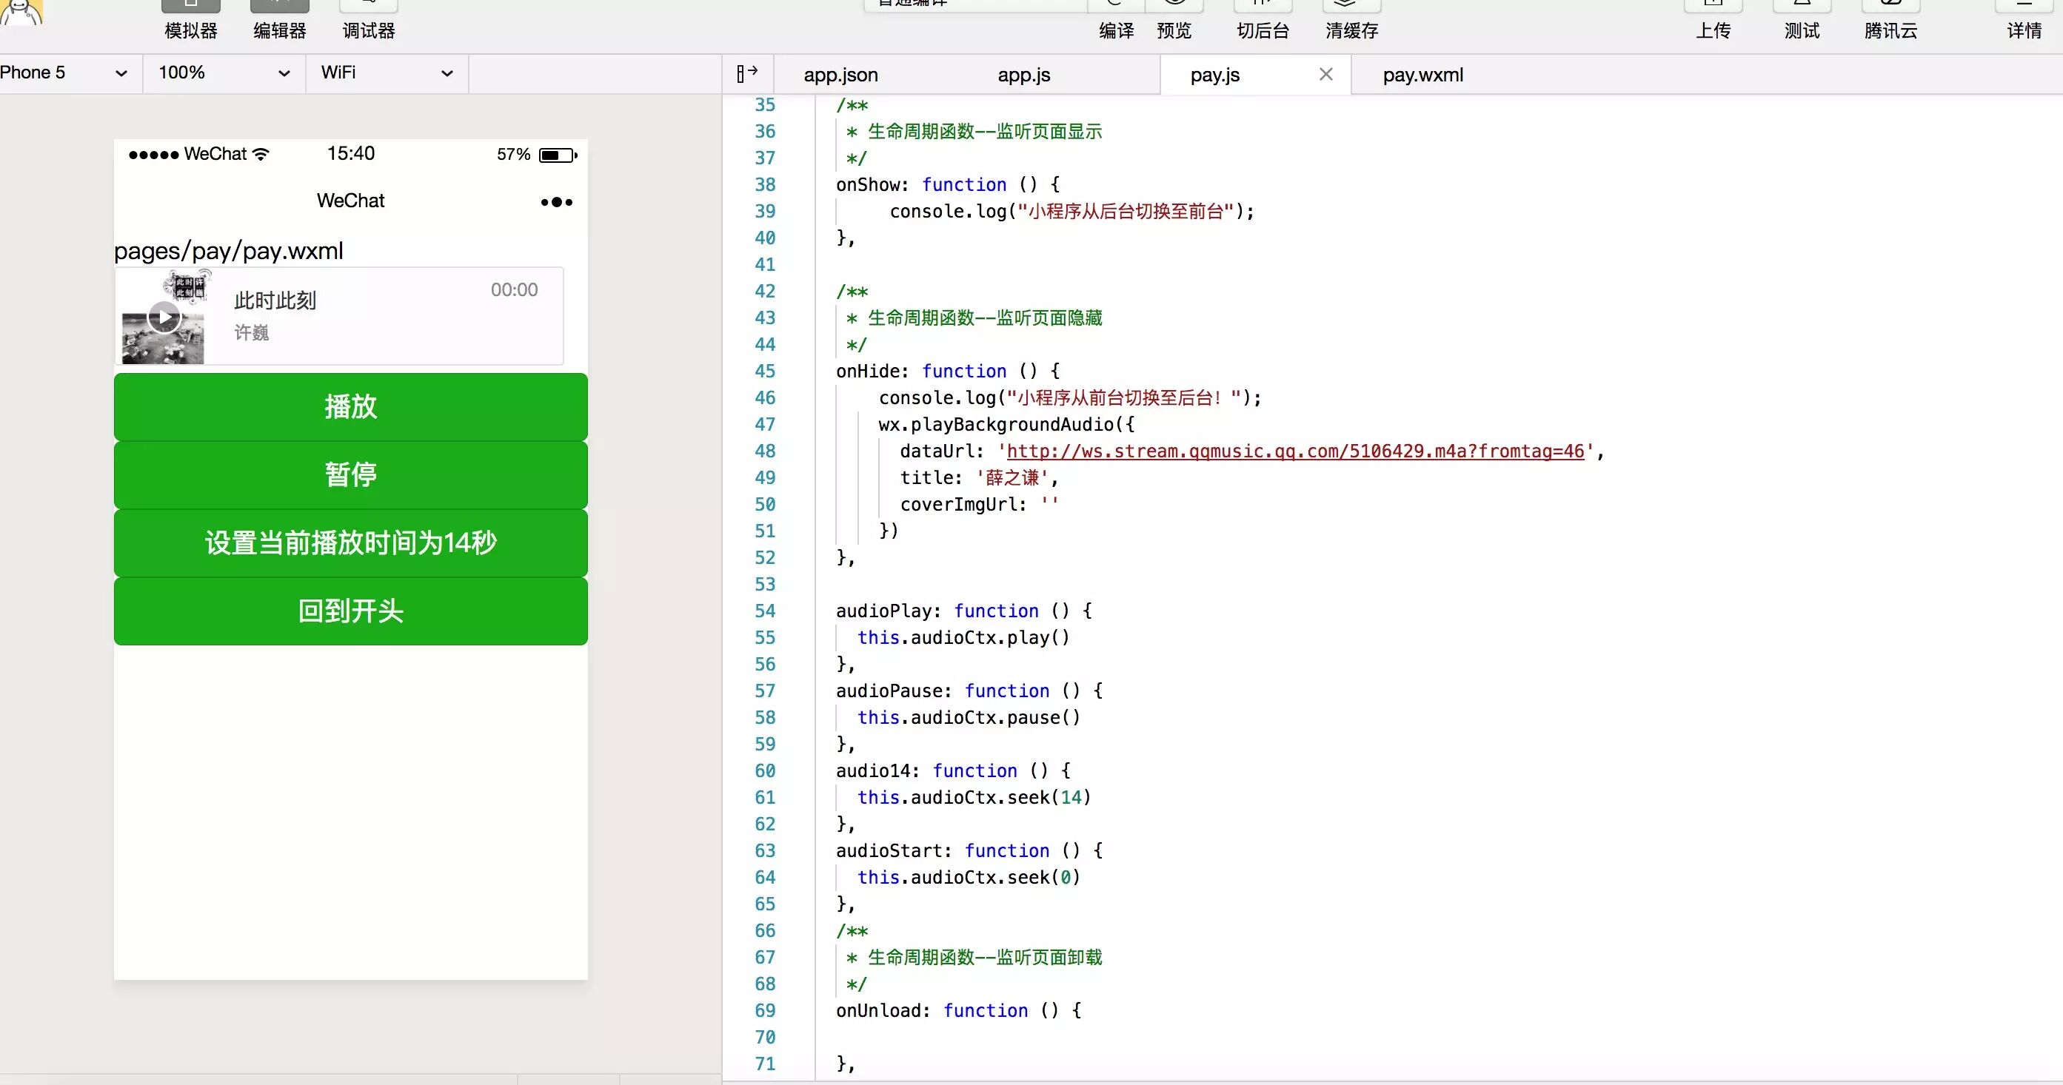This screenshot has height=1085, width=2063.
Task: Switch to the app.json tab
Action: coord(841,75)
